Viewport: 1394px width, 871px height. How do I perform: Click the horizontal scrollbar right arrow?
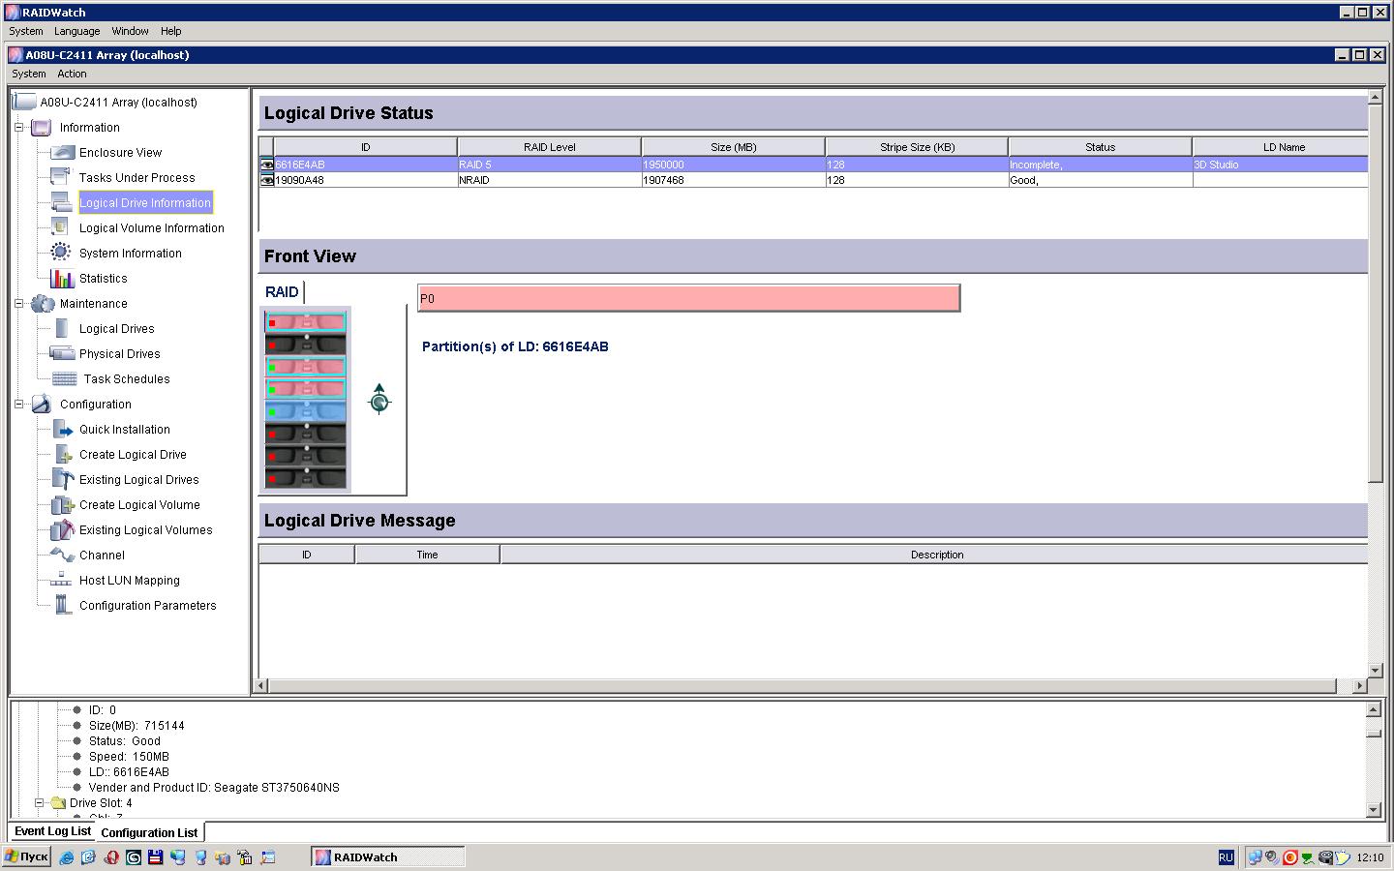coord(1359,686)
